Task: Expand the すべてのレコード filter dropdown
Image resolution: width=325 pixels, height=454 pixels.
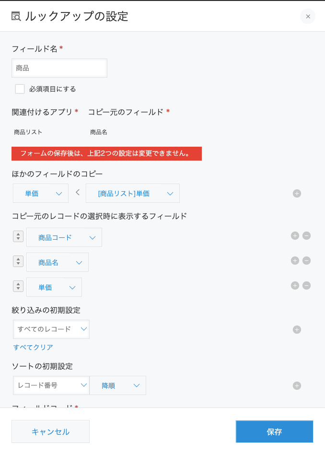Action: coord(51,329)
